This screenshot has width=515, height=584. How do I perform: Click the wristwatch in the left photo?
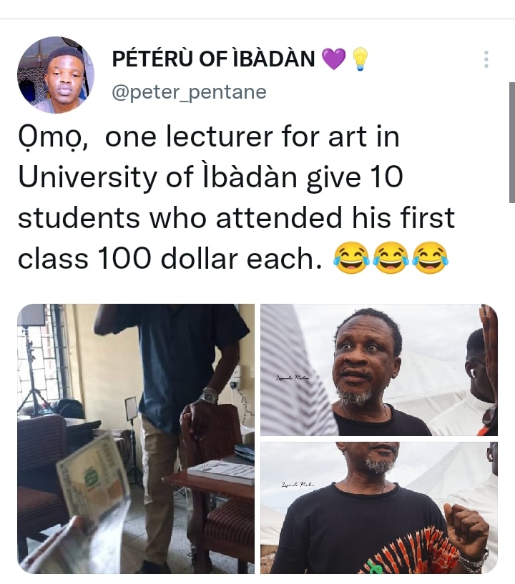pos(209,395)
